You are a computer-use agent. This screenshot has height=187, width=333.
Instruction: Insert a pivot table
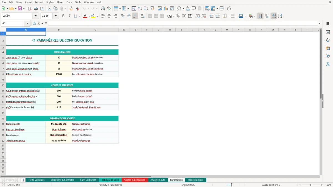pyautogui.click(x=172, y=9)
